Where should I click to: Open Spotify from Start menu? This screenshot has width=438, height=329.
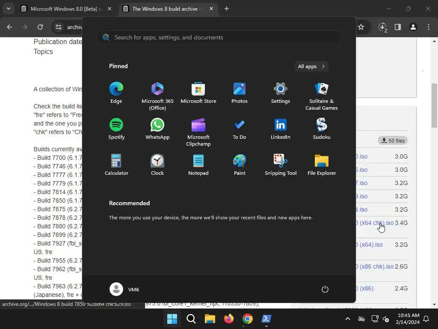coord(116,129)
